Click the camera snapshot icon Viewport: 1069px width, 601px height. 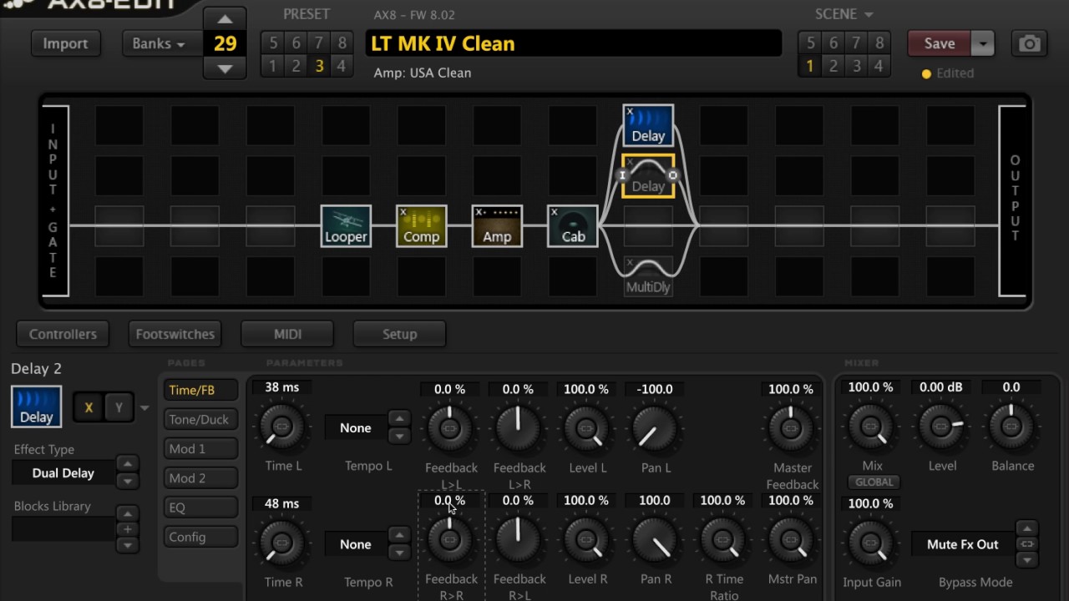click(1030, 43)
